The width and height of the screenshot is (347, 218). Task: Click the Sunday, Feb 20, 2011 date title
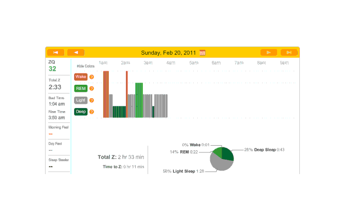169,52
